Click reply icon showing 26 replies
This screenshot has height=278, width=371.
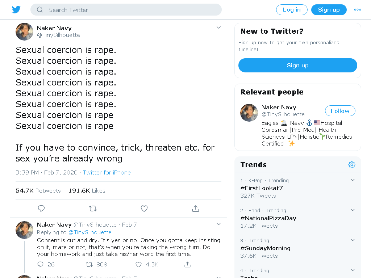[x=41, y=264]
